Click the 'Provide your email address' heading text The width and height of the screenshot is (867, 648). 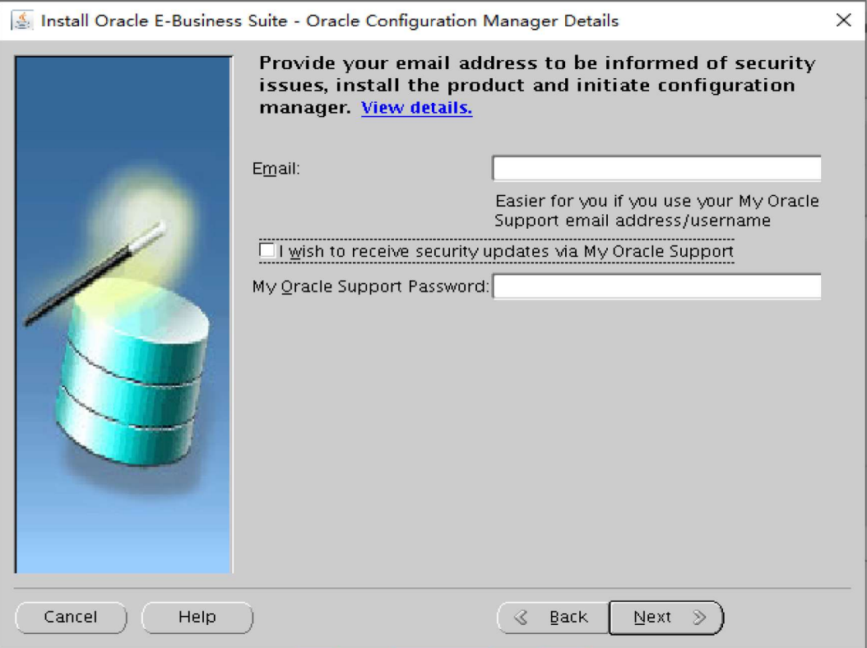pos(537,85)
